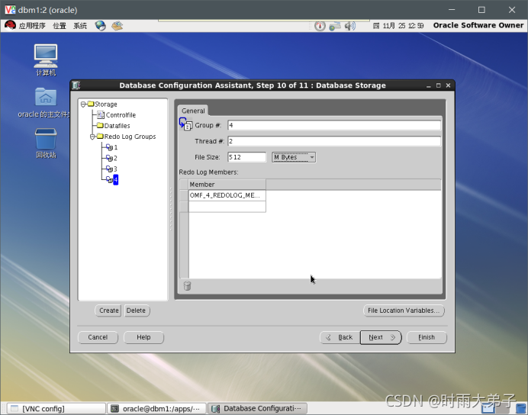Click the redo log group icon beside Group #
The width and height of the screenshot is (528, 415).
point(185,124)
